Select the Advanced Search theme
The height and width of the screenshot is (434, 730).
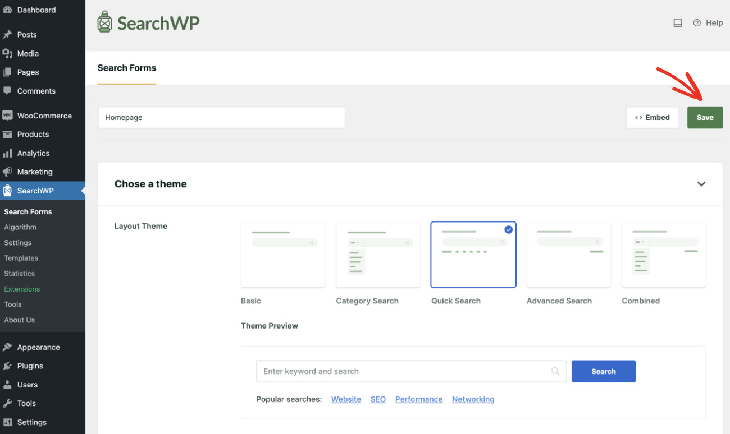[568, 255]
